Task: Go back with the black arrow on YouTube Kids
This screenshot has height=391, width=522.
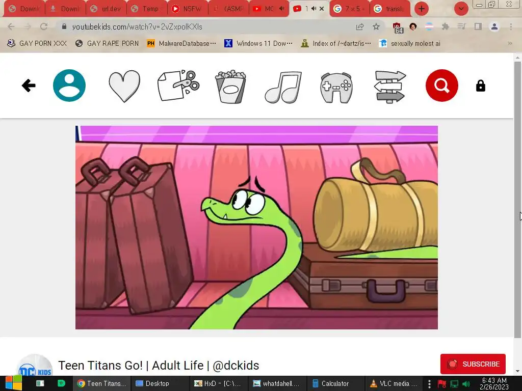Action: pyautogui.click(x=29, y=86)
